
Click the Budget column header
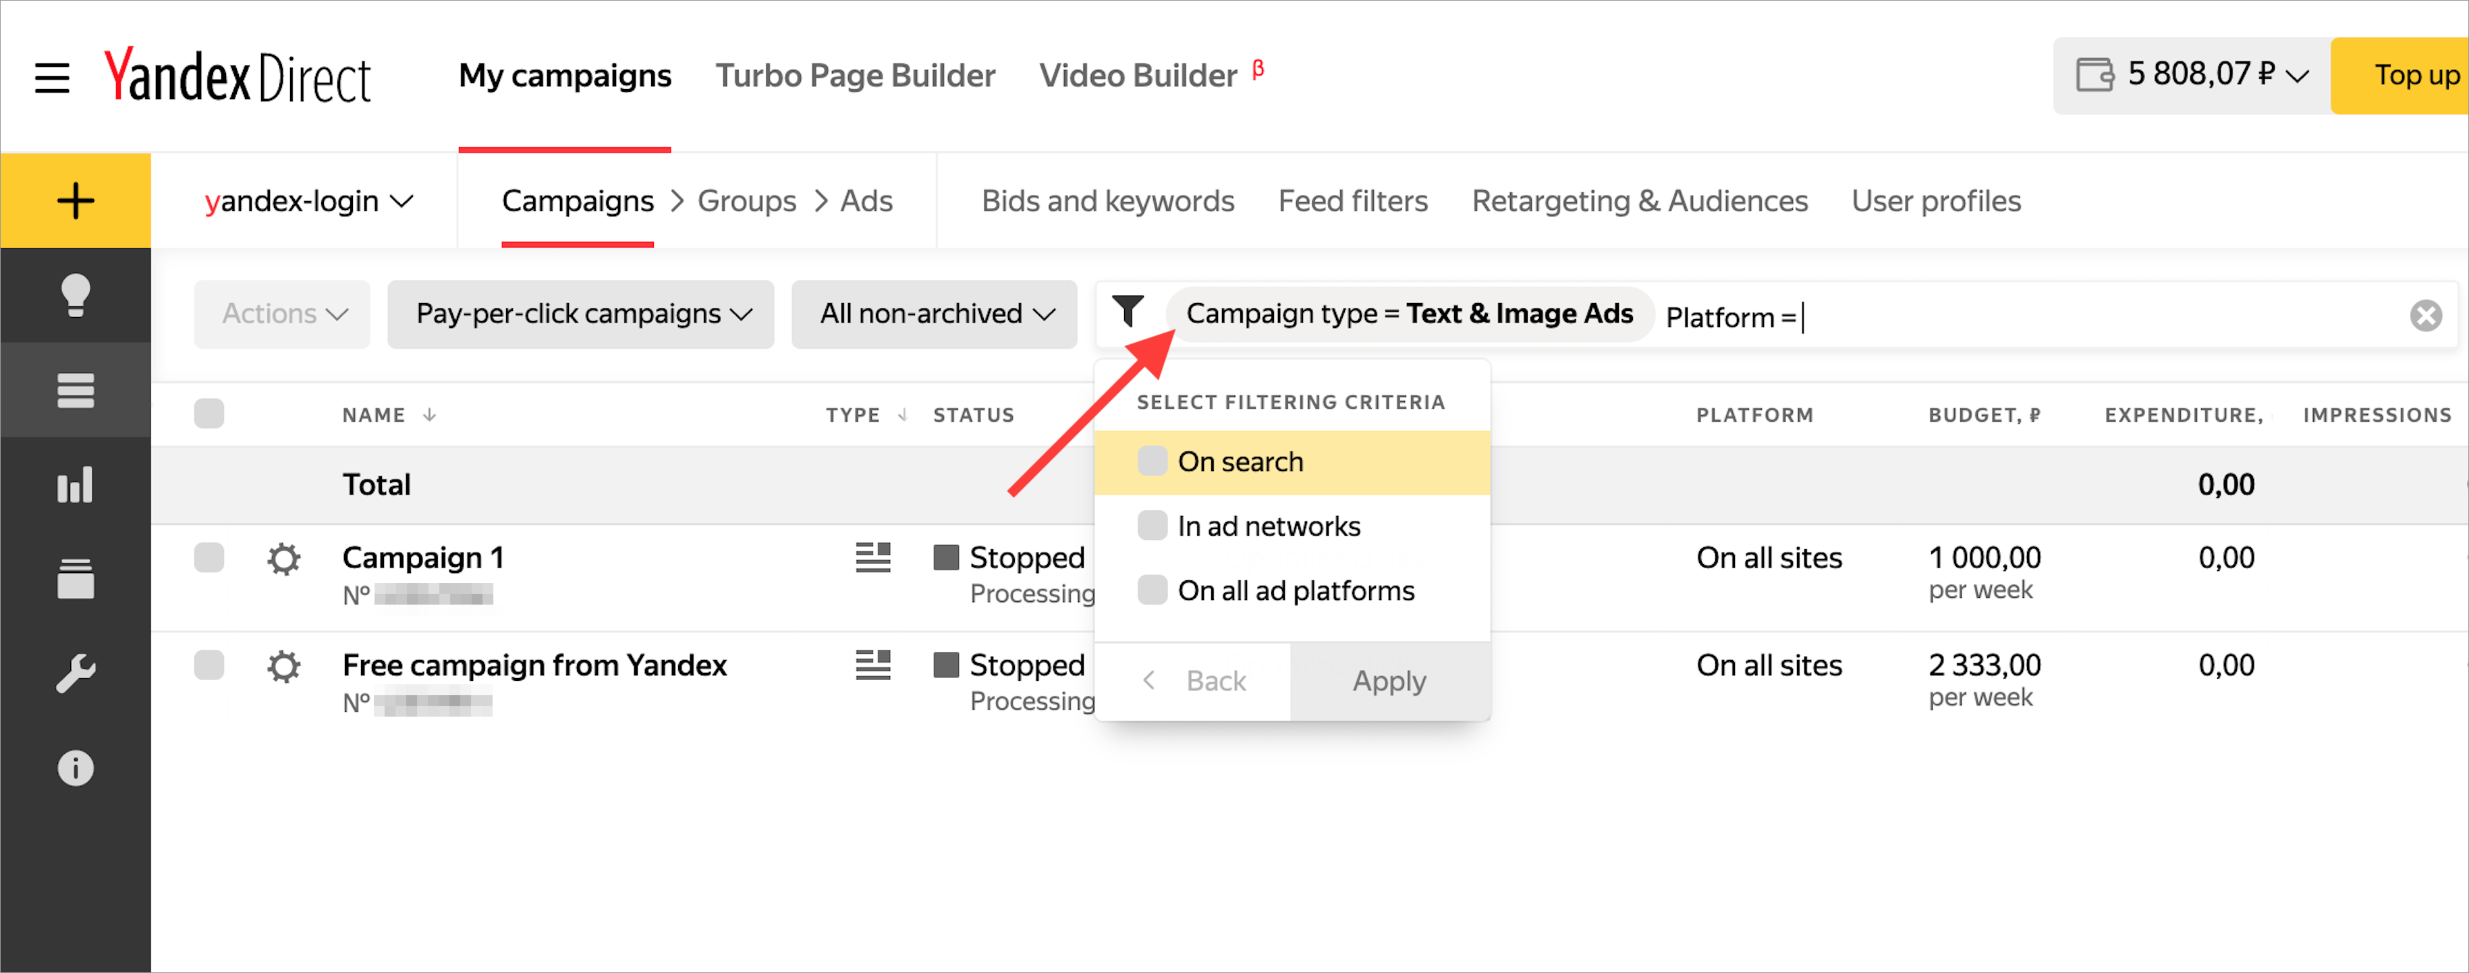pos(1984,415)
